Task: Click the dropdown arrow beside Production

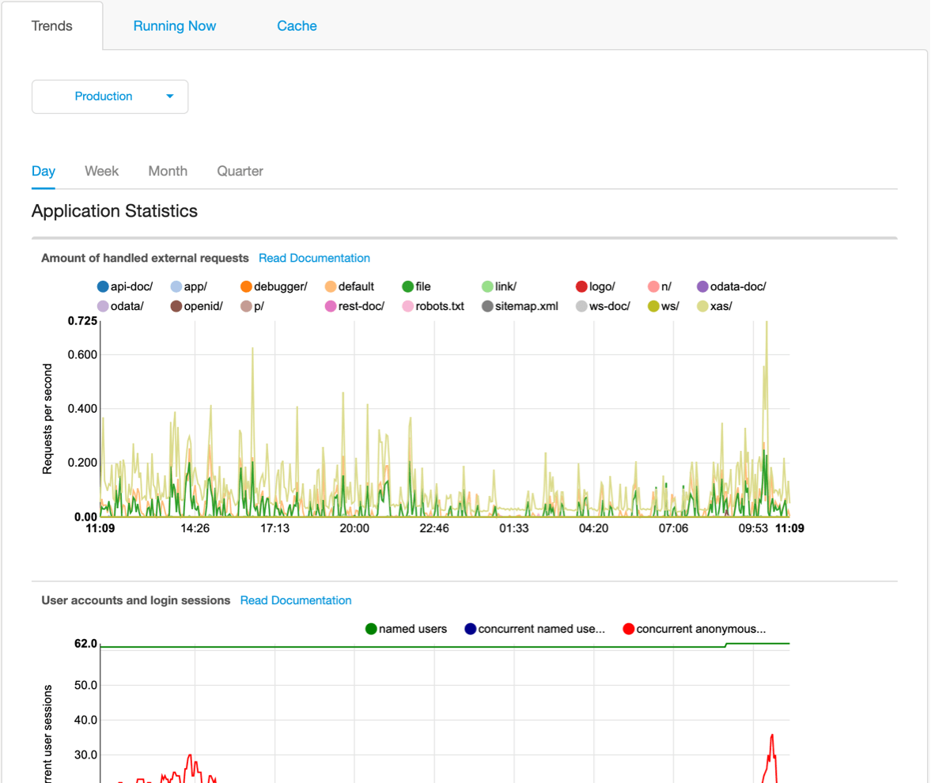Action: pyautogui.click(x=170, y=96)
